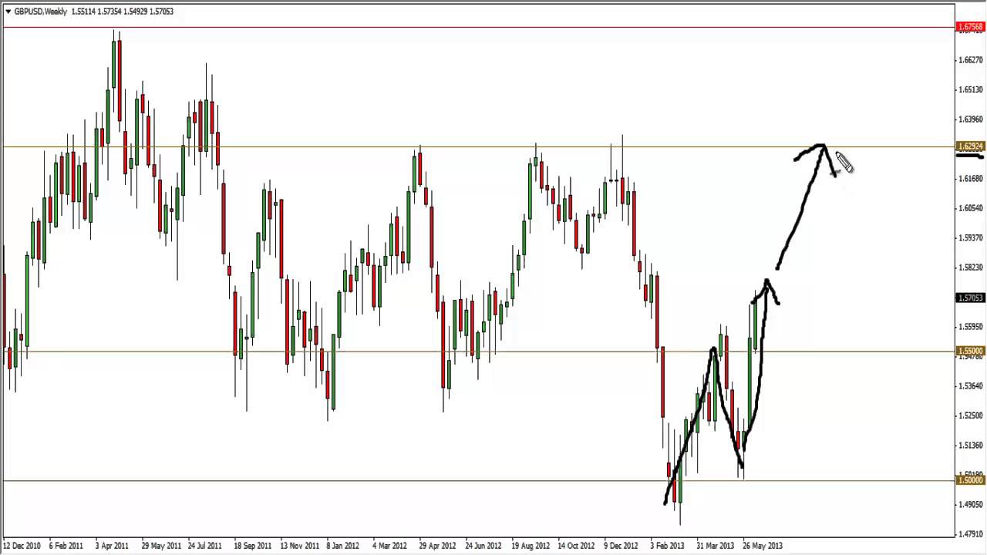Select the red 1.67568 price tag
Screen dimensions: 987x555
tap(970, 28)
